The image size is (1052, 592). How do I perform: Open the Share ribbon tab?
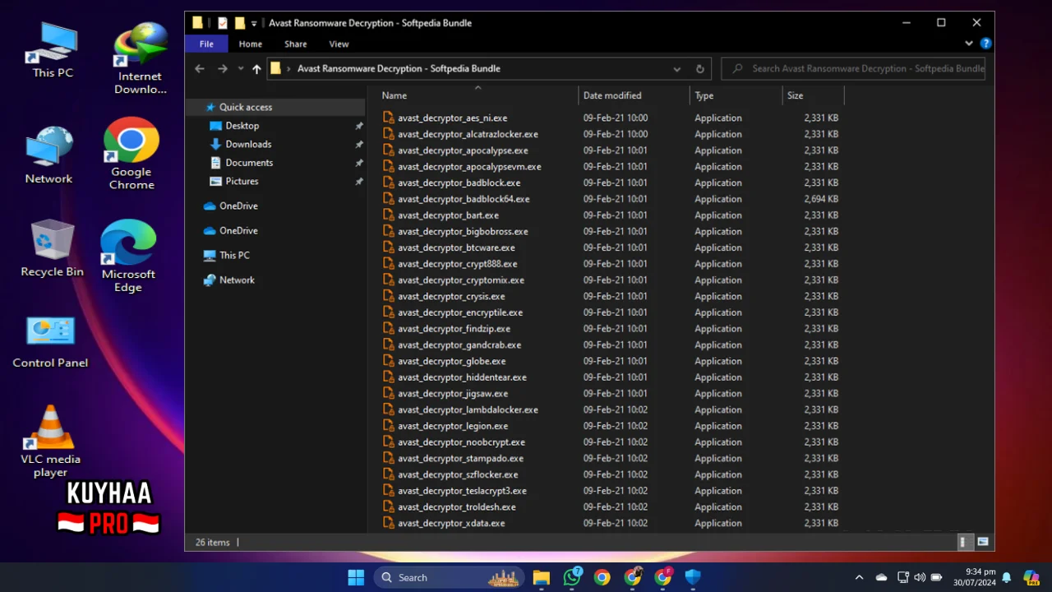(295, 44)
